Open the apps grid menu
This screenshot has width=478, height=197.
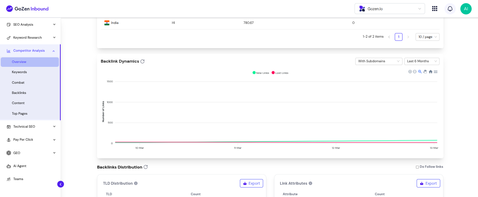coord(435,9)
